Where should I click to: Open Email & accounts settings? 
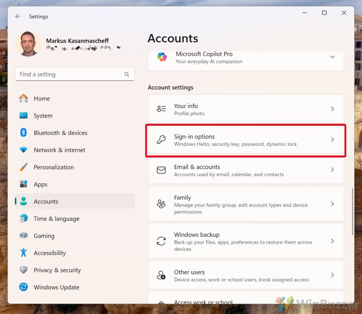(x=246, y=170)
